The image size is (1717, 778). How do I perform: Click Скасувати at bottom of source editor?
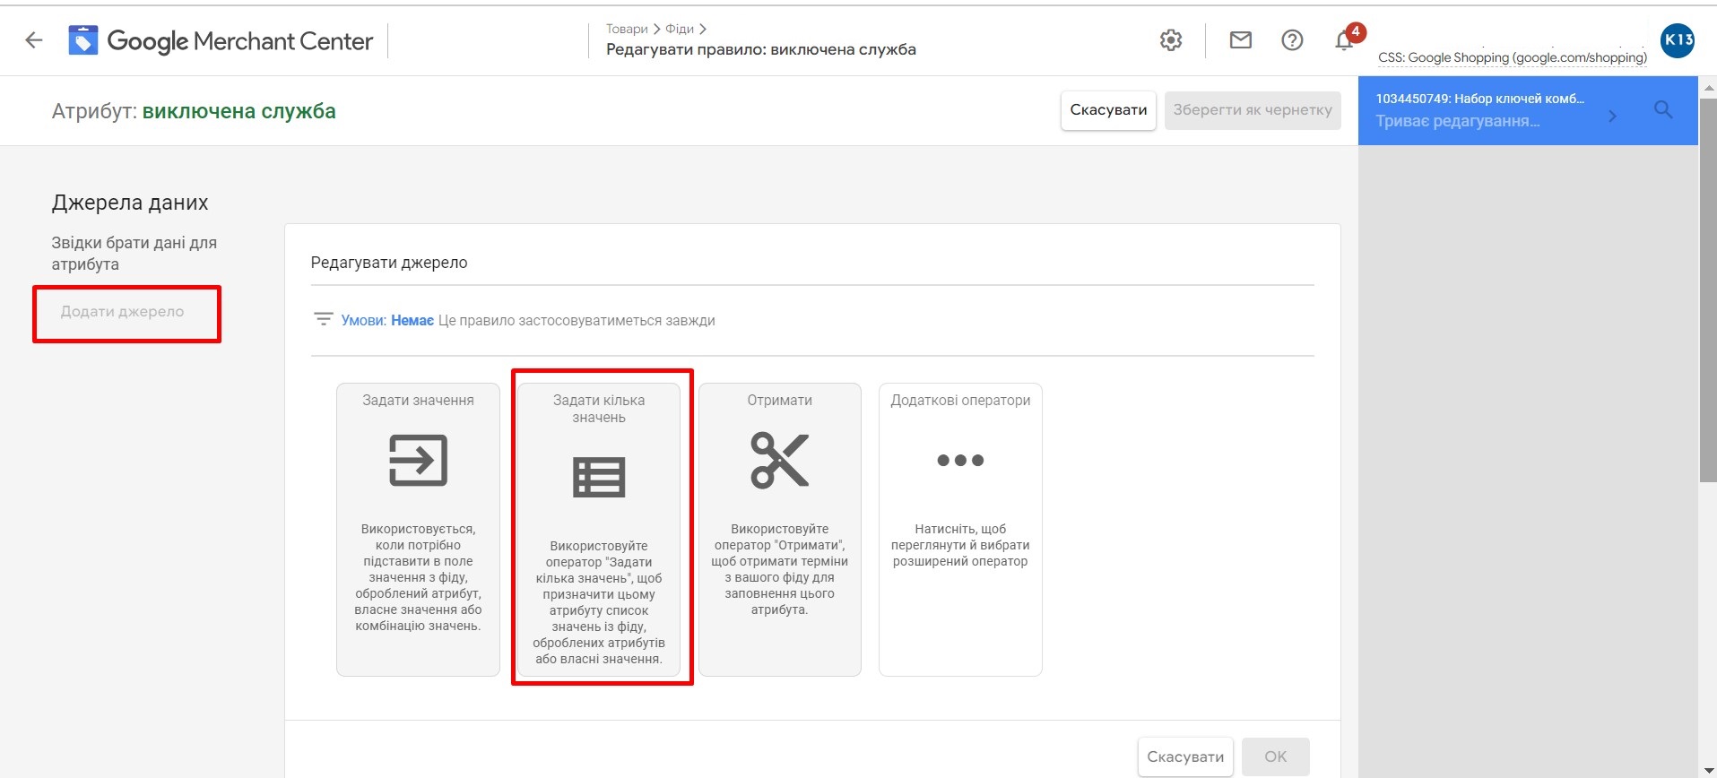[1185, 756]
